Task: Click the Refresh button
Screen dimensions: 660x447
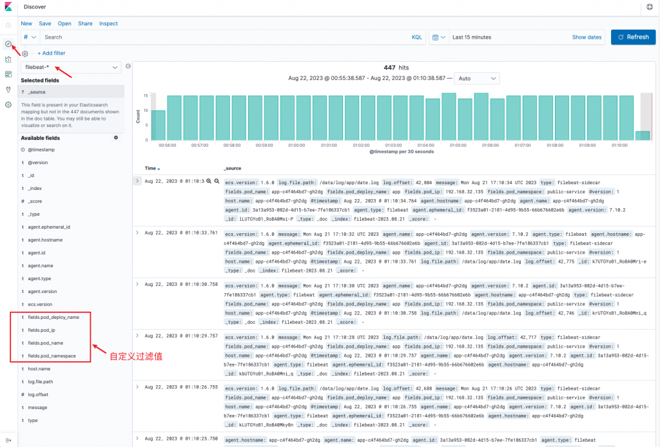Action: click(x=633, y=37)
